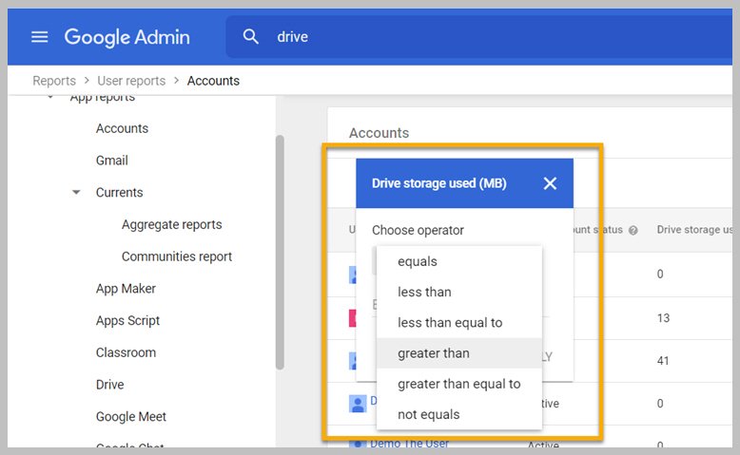Select the less than operator

(x=459, y=292)
